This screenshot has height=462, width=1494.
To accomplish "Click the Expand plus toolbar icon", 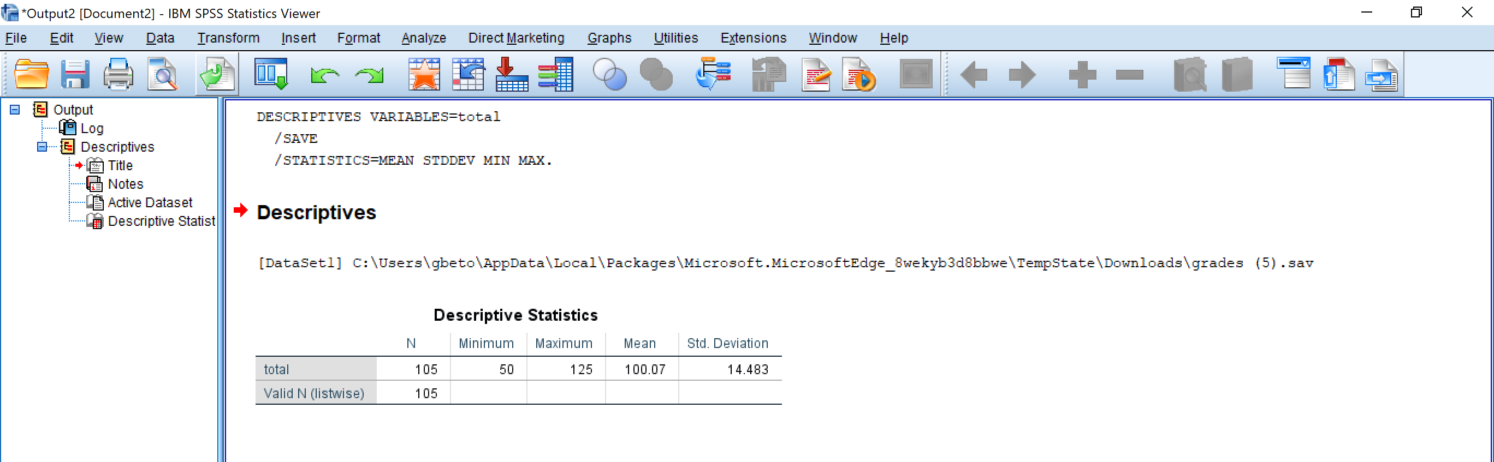I will (1082, 75).
